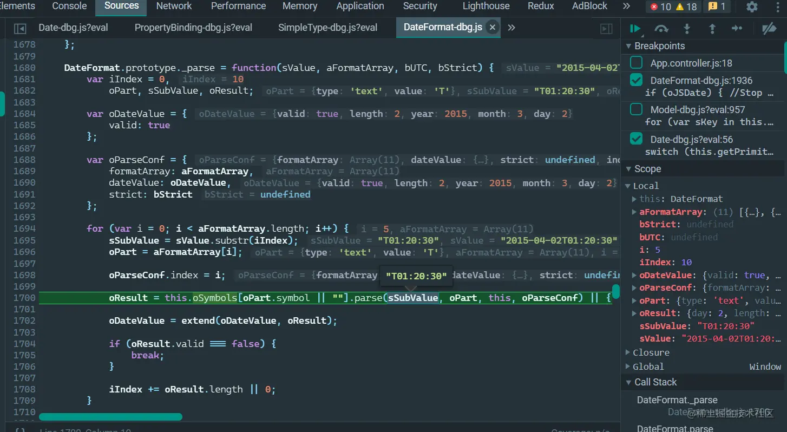Image resolution: width=787 pixels, height=432 pixels.
Task: Click the red errors count badge
Action: (660, 7)
